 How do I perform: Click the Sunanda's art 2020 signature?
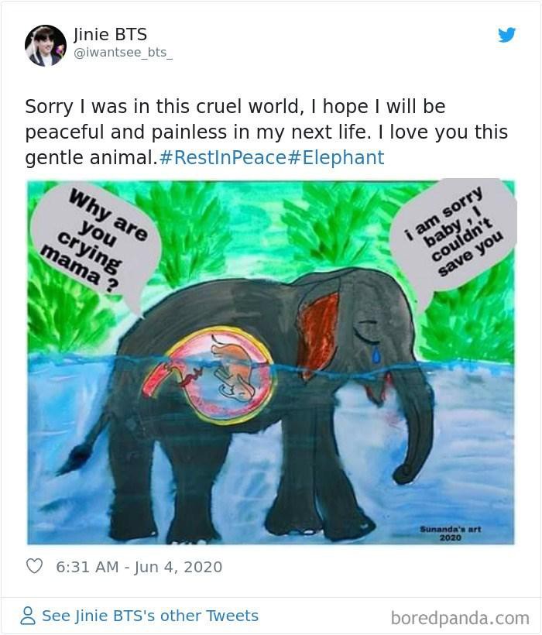pos(451,533)
